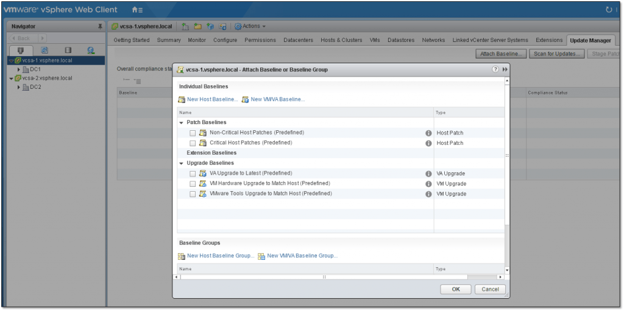Check Critical Host Patches baseline

(x=193, y=143)
